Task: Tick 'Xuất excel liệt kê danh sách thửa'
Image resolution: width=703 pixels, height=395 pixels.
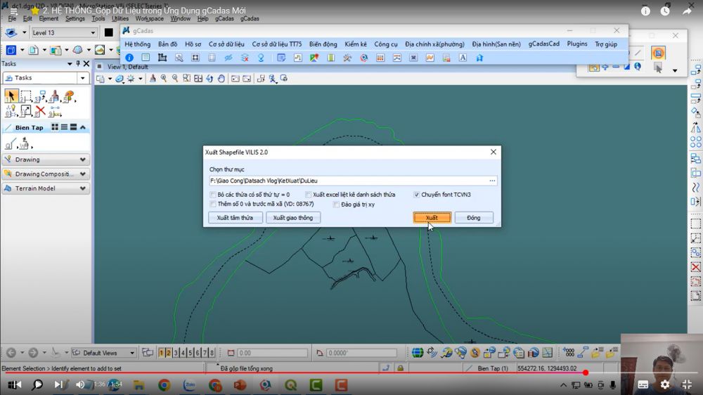Action: pyautogui.click(x=308, y=195)
